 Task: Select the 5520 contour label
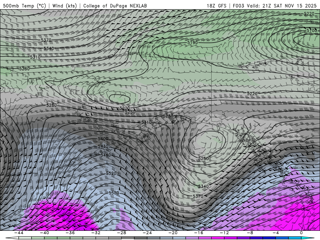pos(111,173)
